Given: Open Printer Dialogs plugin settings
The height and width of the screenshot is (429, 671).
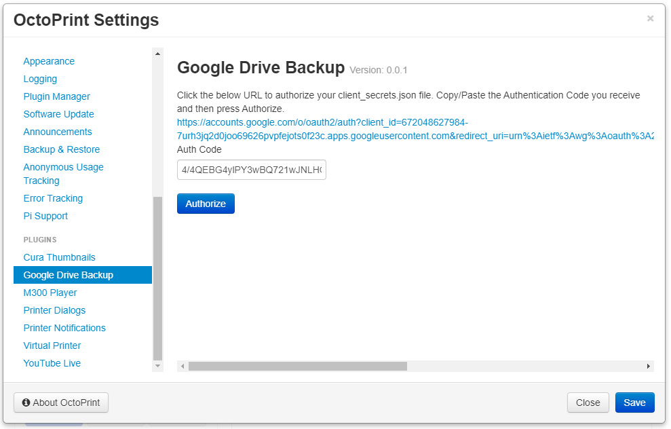Looking at the screenshot, I should click(x=54, y=310).
